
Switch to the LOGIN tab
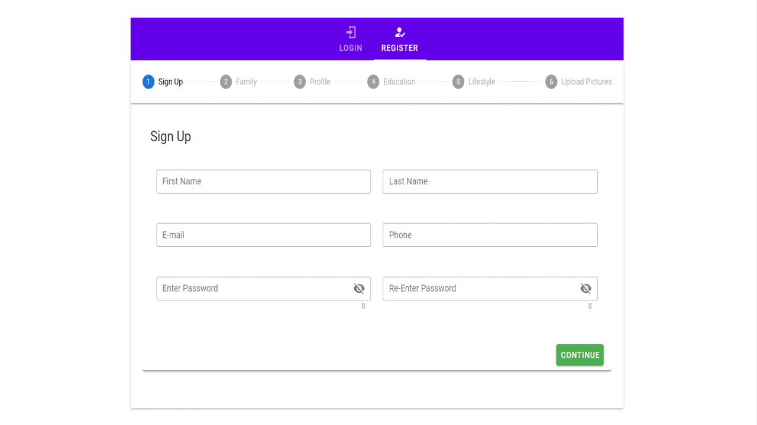[x=351, y=39]
